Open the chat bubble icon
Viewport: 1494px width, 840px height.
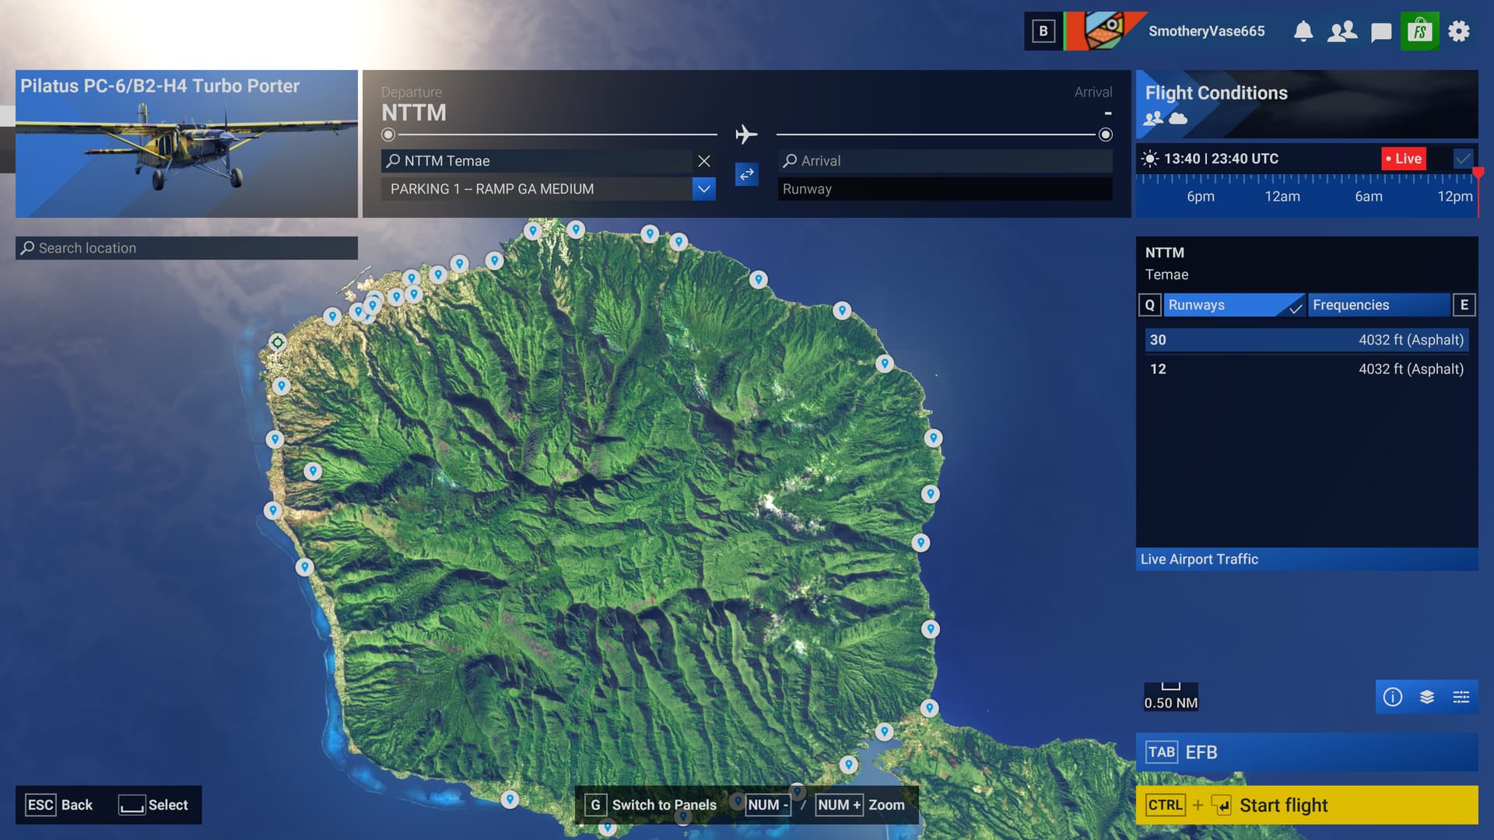(x=1381, y=32)
